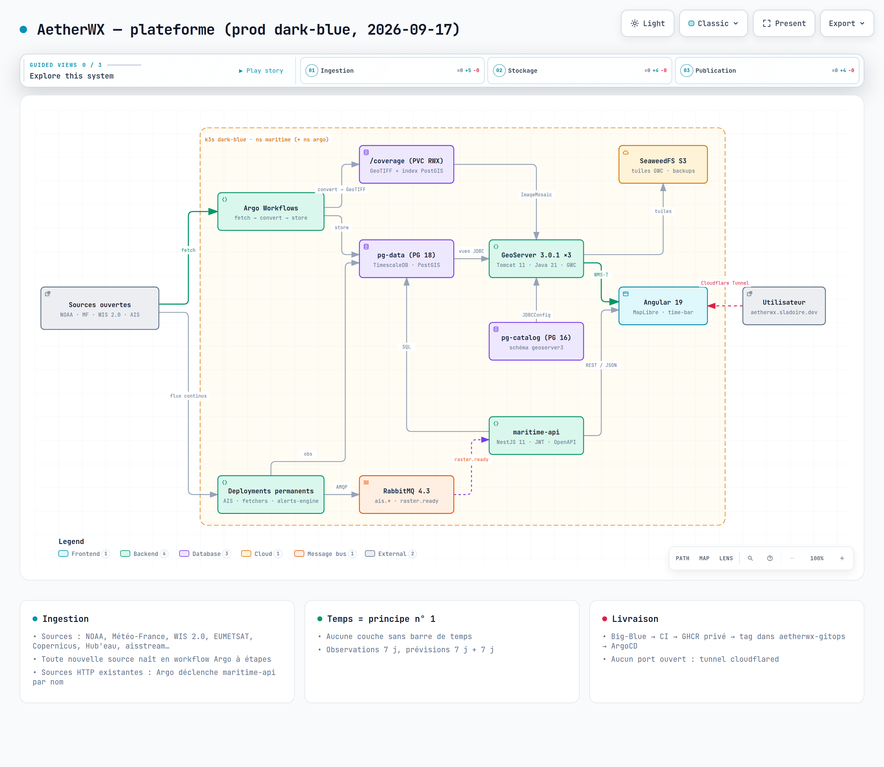Click the search magnifier icon in toolbar
The image size is (884, 767).
[x=750, y=558]
